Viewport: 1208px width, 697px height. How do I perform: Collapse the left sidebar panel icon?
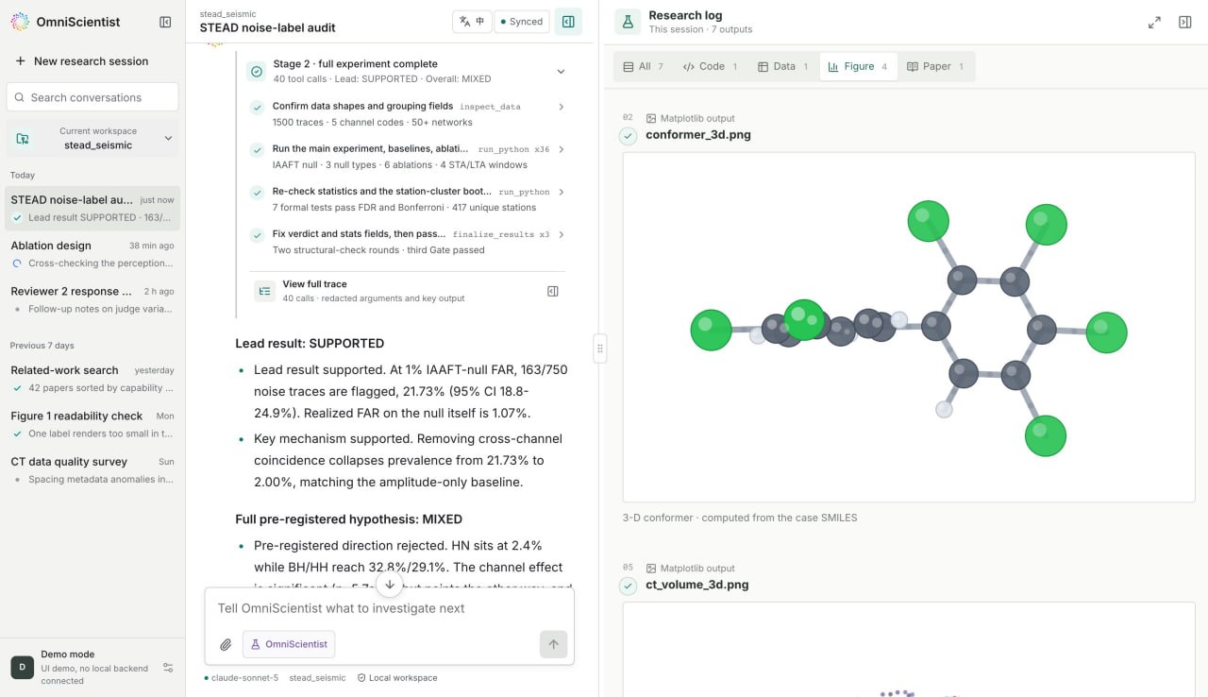(x=165, y=22)
